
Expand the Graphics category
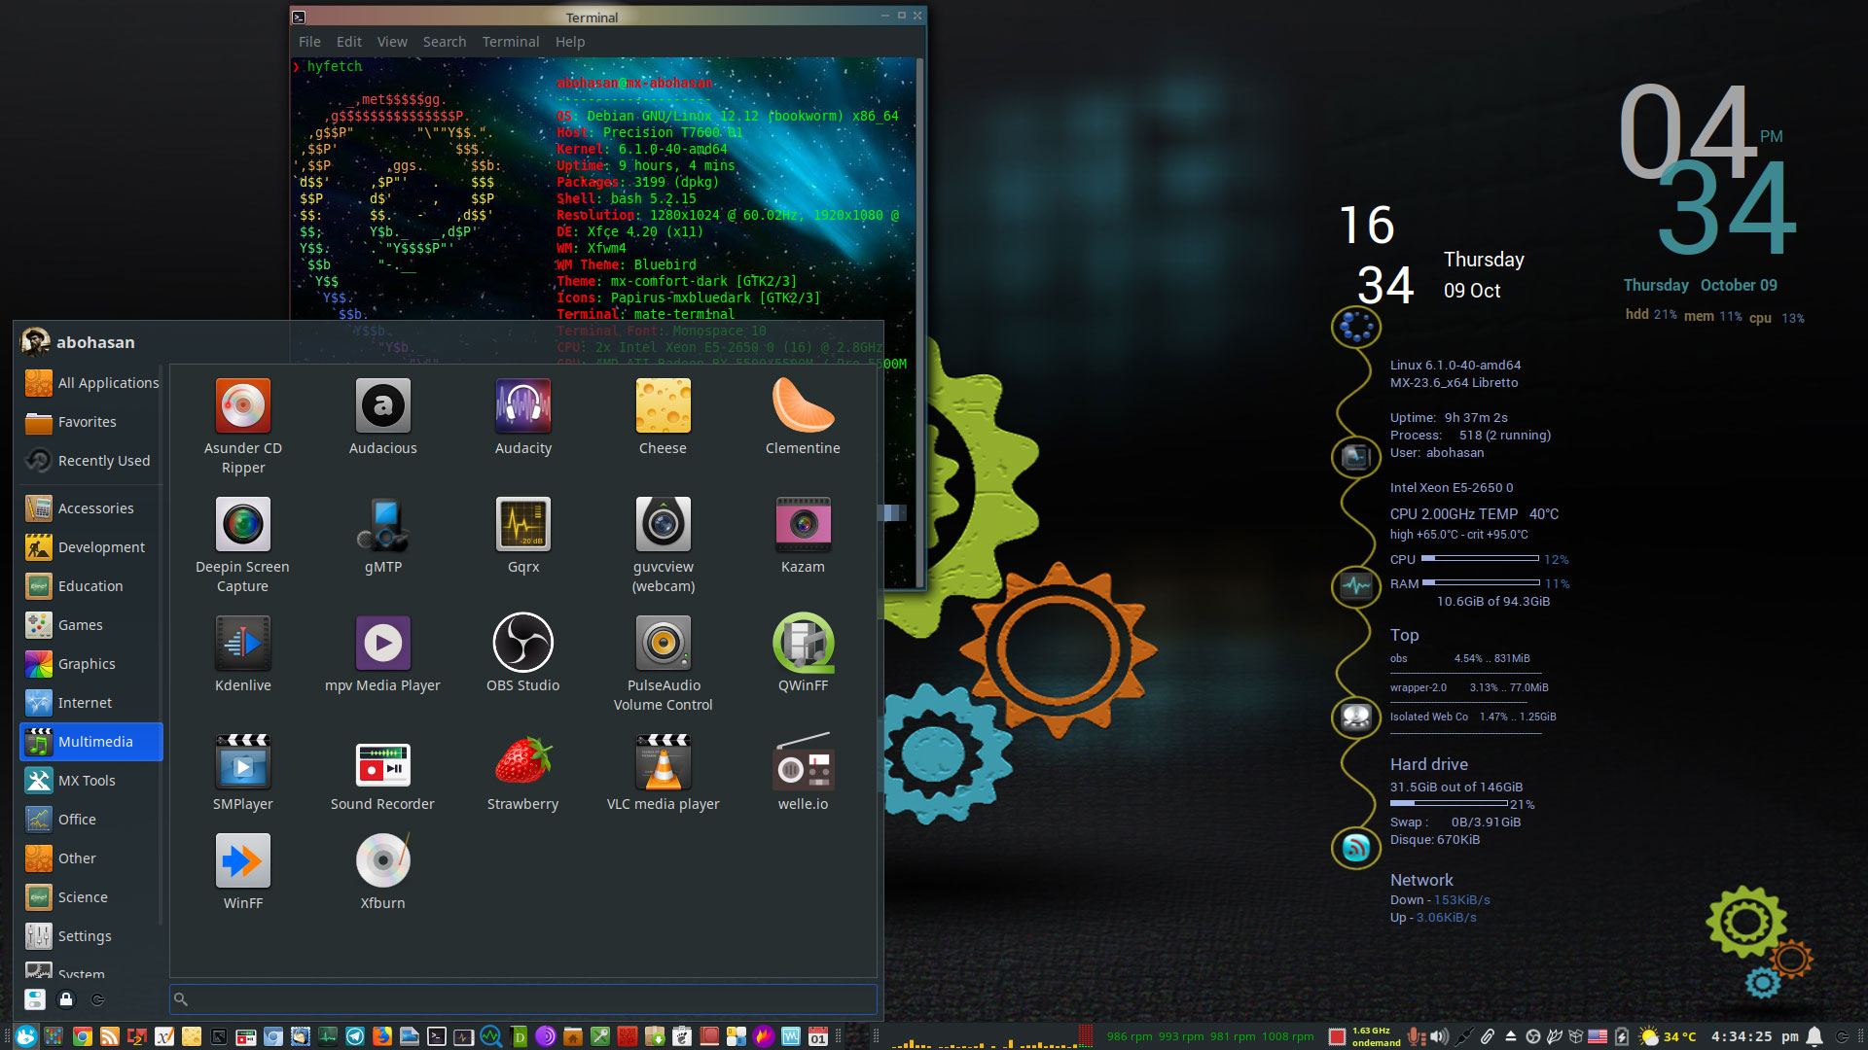(87, 664)
